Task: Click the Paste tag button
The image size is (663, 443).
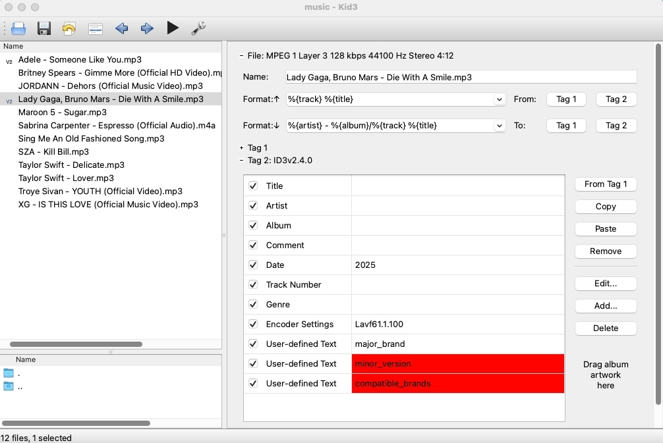Action: tap(606, 229)
